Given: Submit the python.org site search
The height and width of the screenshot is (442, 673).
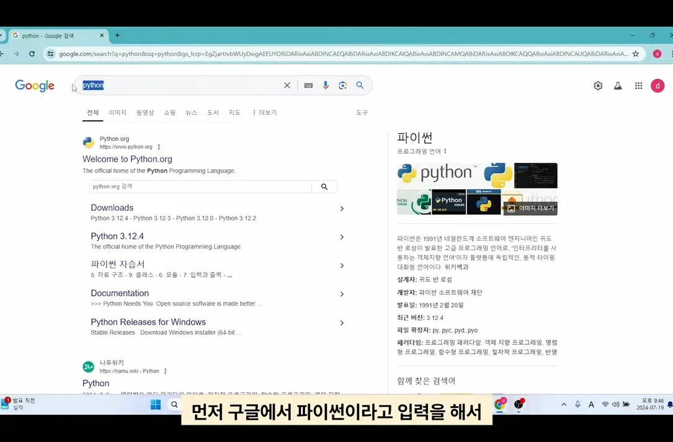Looking at the screenshot, I should [324, 187].
